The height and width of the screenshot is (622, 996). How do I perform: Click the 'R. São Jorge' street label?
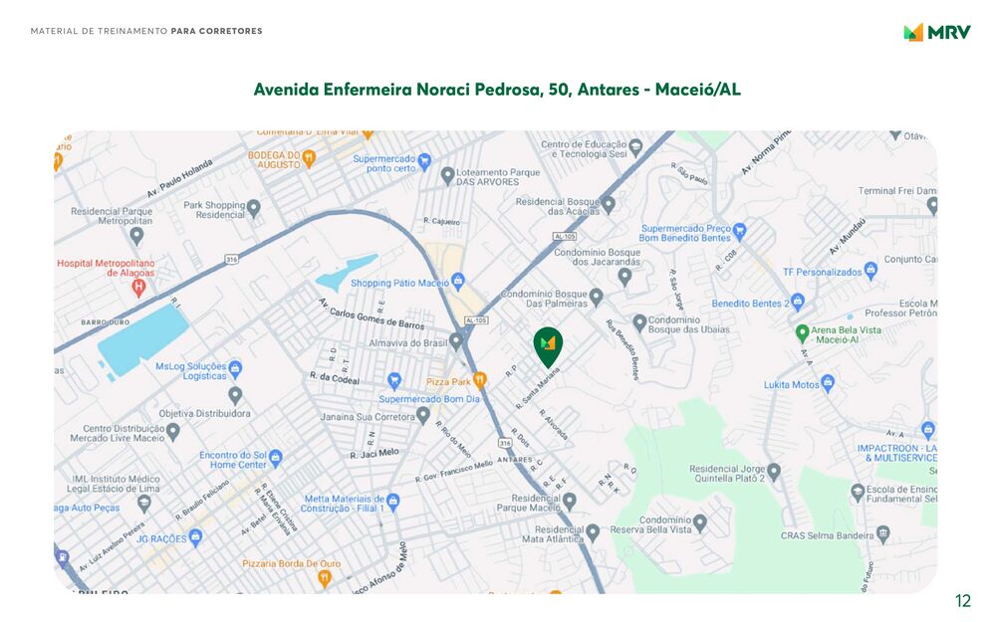point(675,289)
